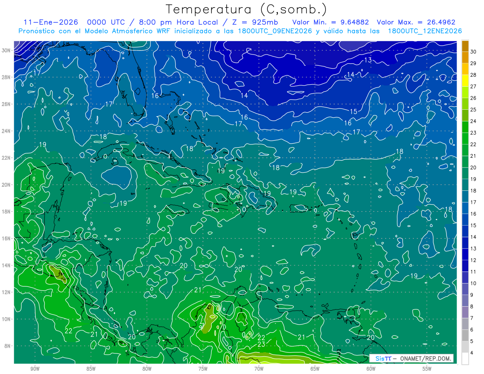
Task: Click the SisTT ONAMET/REP.DOM. logo box
Action: point(411,358)
